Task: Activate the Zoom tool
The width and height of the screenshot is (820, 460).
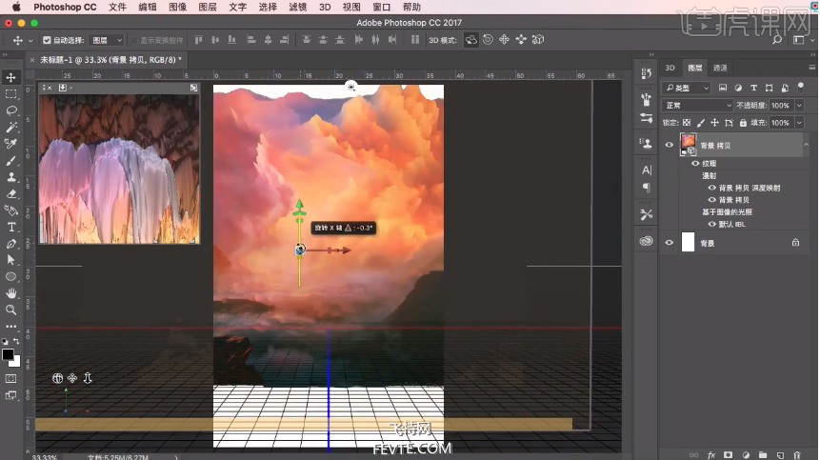Action: pos(11,310)
